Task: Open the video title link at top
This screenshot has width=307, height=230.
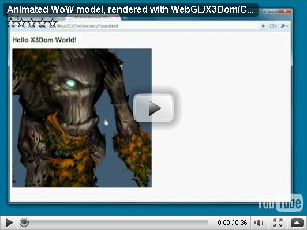Action: tap(130, 9)
